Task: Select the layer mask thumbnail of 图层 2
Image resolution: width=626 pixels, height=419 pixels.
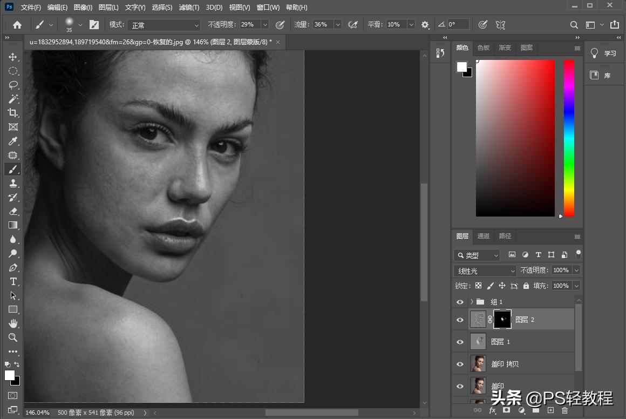Action: [502, 320]
